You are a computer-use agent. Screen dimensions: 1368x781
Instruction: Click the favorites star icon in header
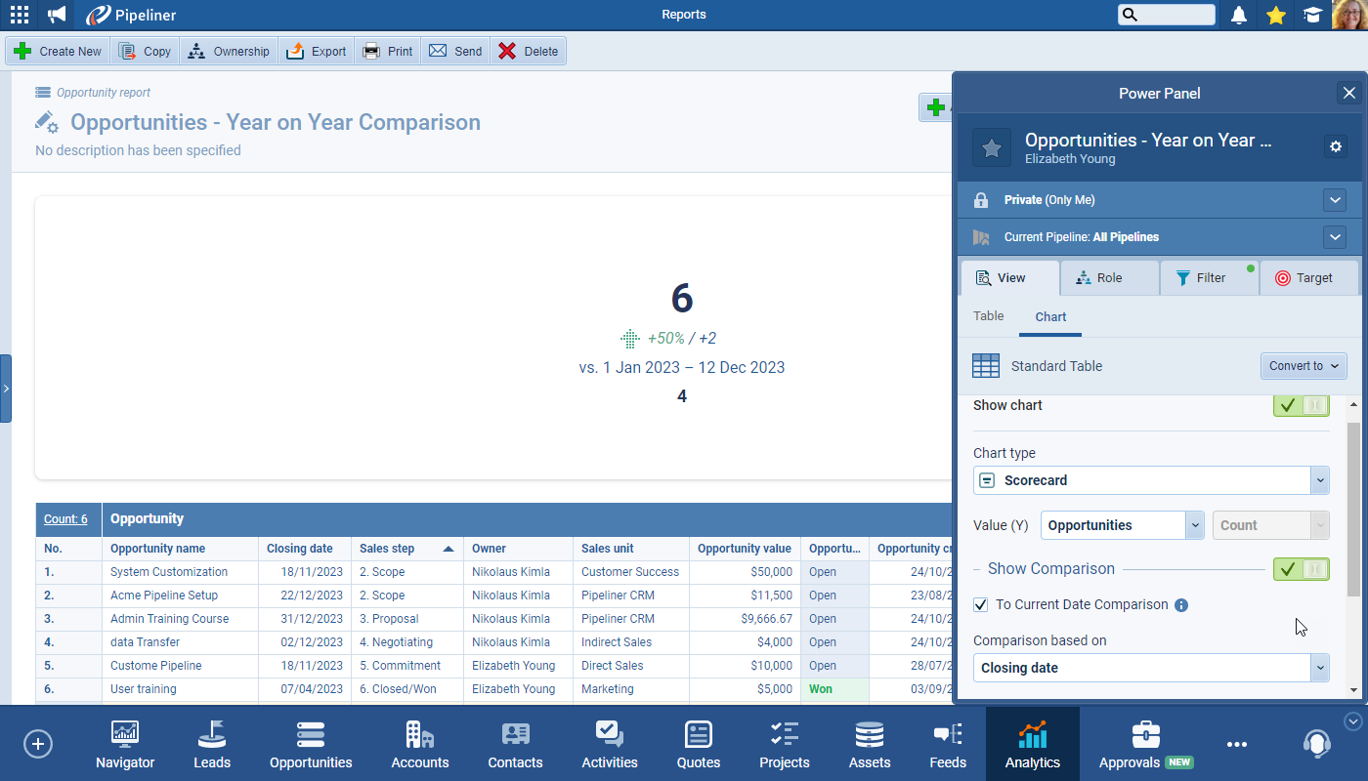click(x=1275, y=15)
